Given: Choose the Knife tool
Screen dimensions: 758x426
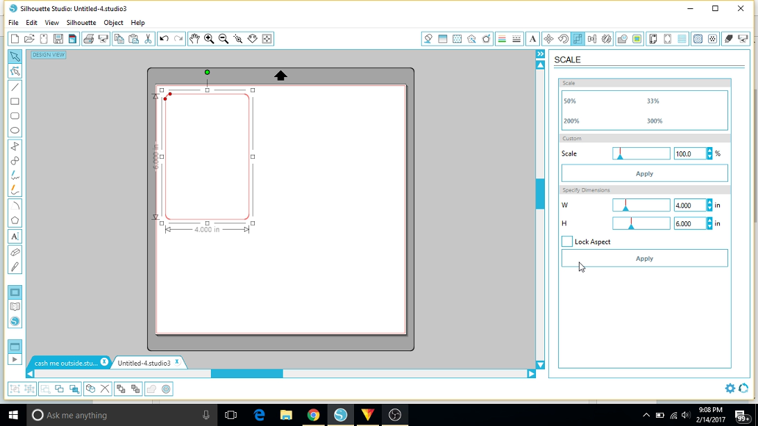Looking at the screenshot, I should [15, 266].
